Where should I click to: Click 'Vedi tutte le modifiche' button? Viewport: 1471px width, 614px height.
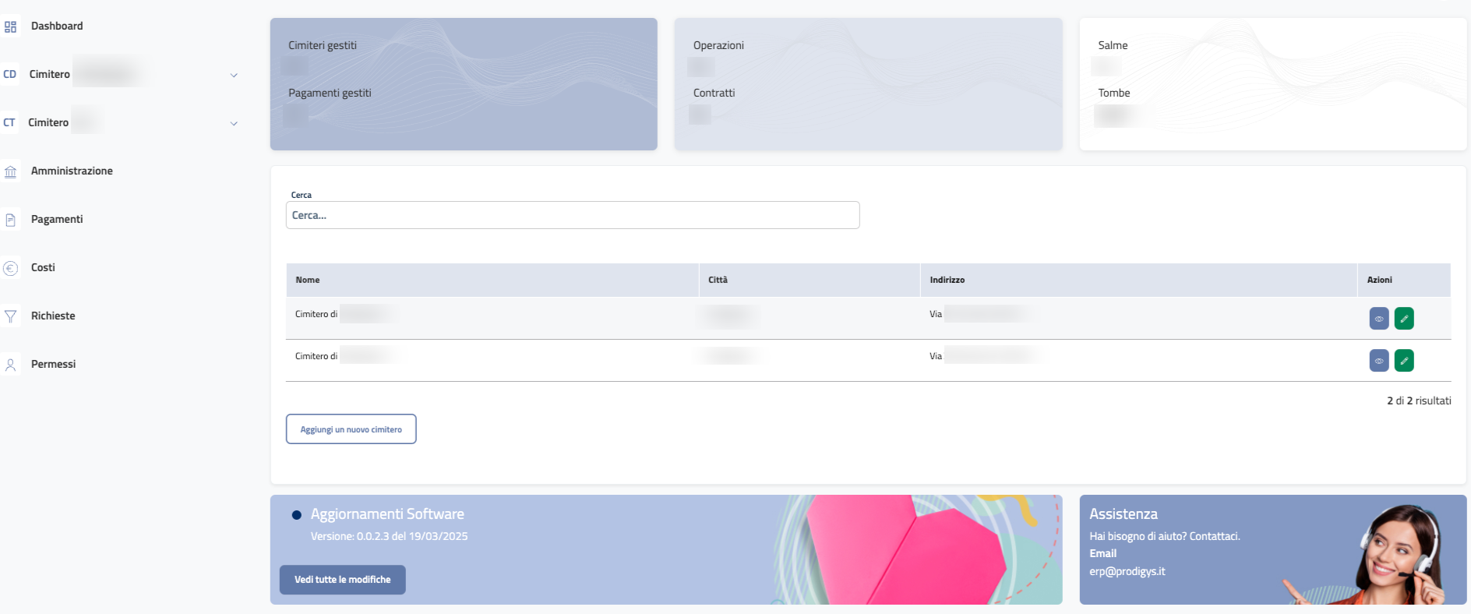(x=342, y=580)
